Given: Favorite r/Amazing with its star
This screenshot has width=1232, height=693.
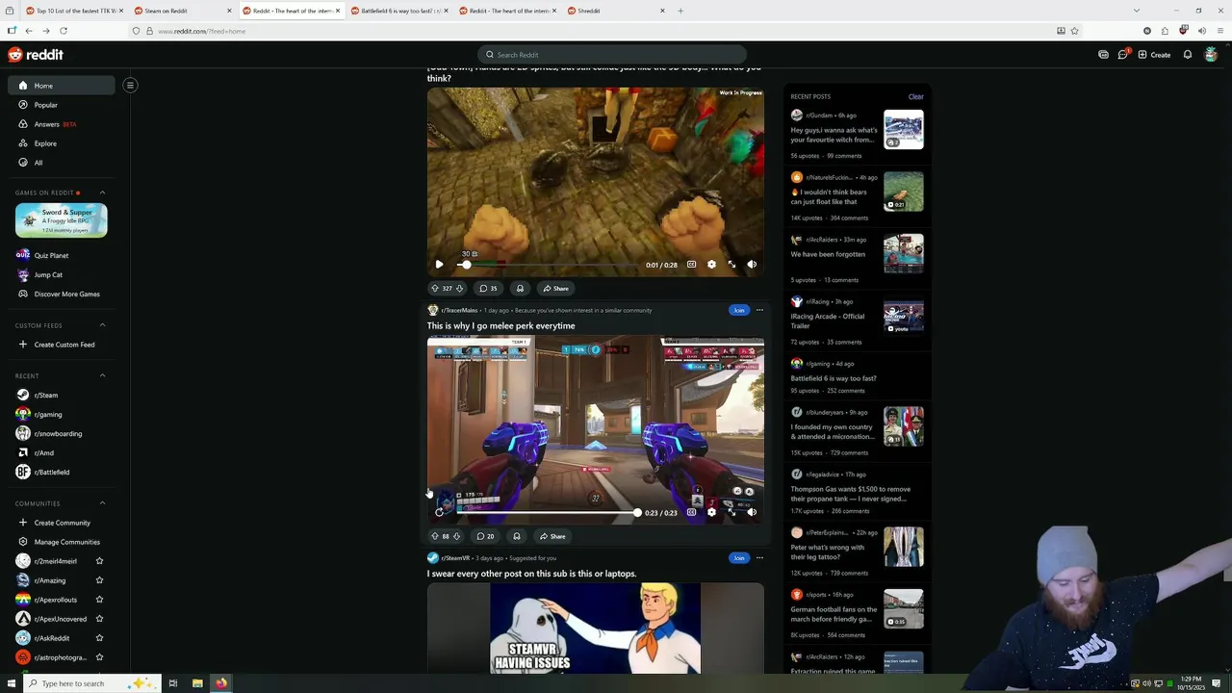Looking at the screenshot, I should tap(99, 580).
